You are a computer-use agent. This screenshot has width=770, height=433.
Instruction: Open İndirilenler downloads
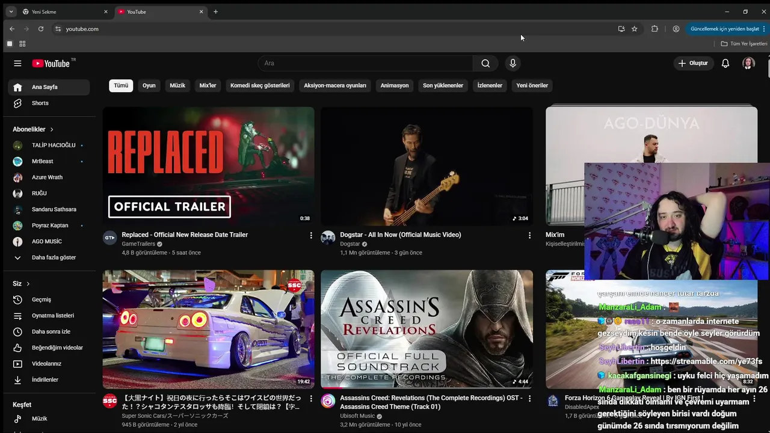tap(49, 379)
